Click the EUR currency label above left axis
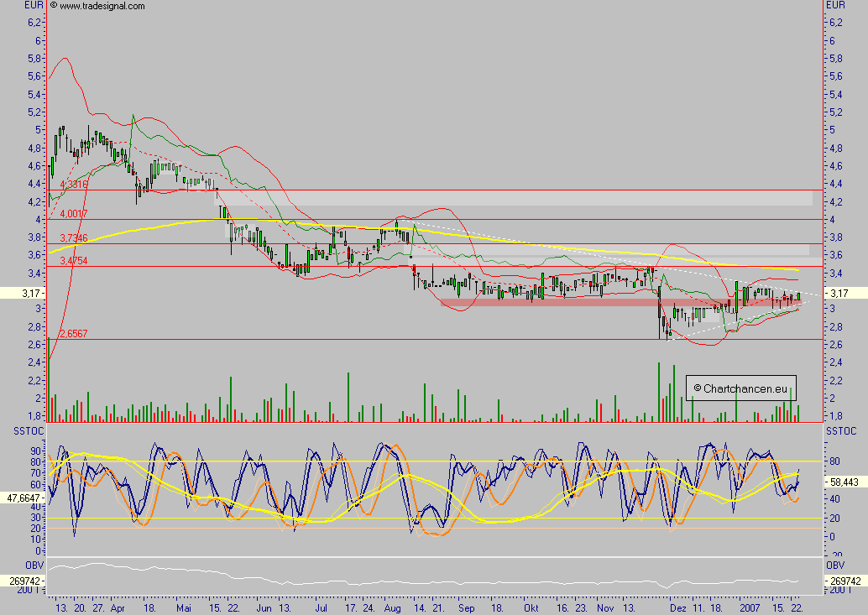Viewport: 868px width, 615px height. coord(34,5)
